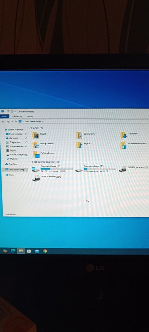Select Быстрый доступ in navigation pane
149x332 pixels.
(x=14, y=130)
